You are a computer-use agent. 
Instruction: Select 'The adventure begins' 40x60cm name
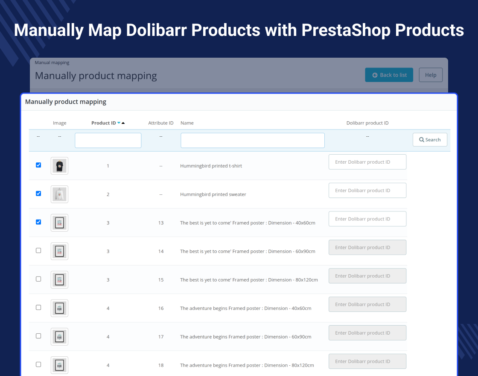click(246, 308)
